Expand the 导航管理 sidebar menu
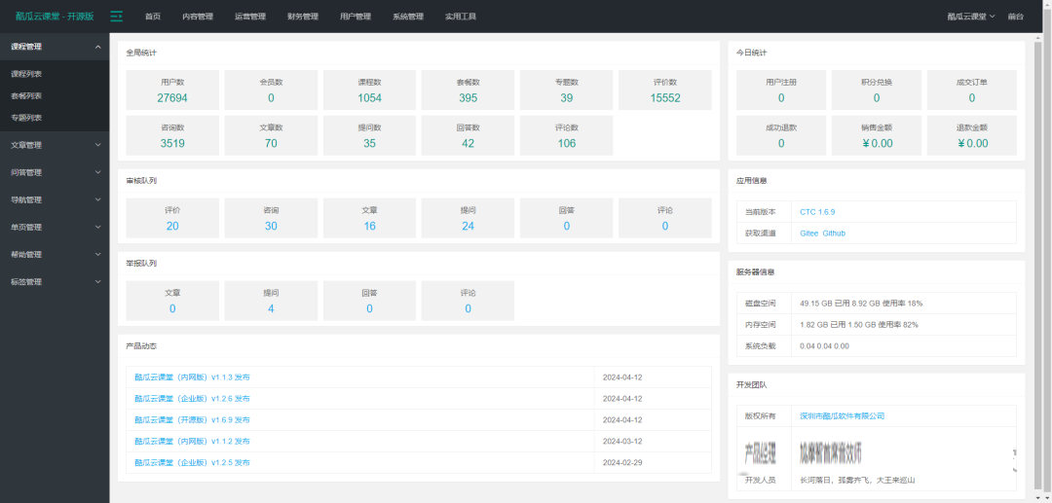Image resolution: width=1052 pixels, height=503 pixels. (55, 199)
